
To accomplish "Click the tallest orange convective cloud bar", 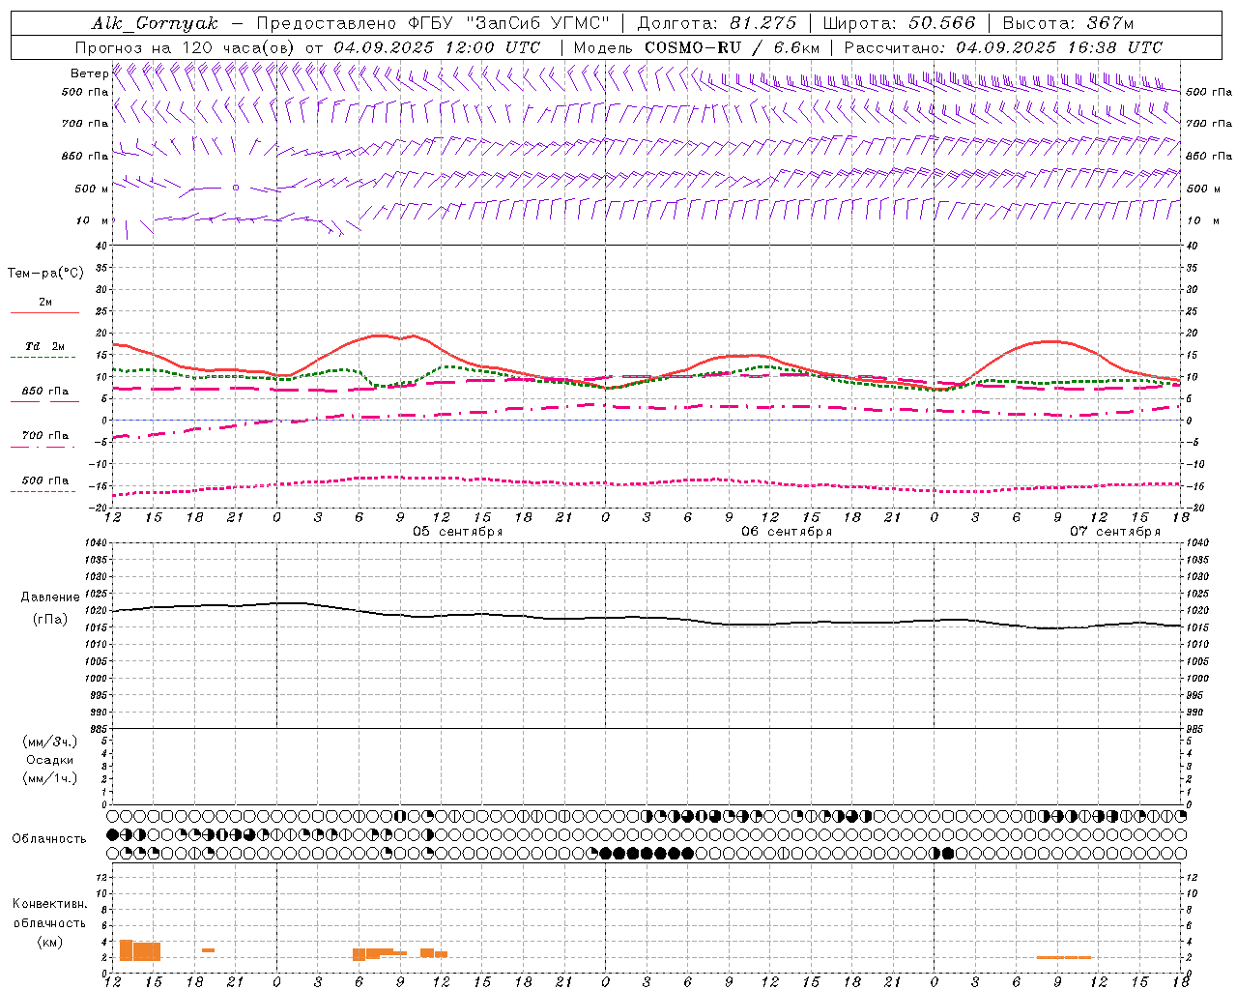I will coord(126,950).
